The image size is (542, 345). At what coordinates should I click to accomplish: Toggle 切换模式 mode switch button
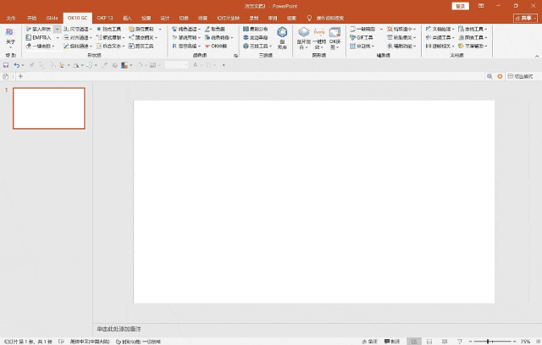pyautogui.click(x=520, y=76)
